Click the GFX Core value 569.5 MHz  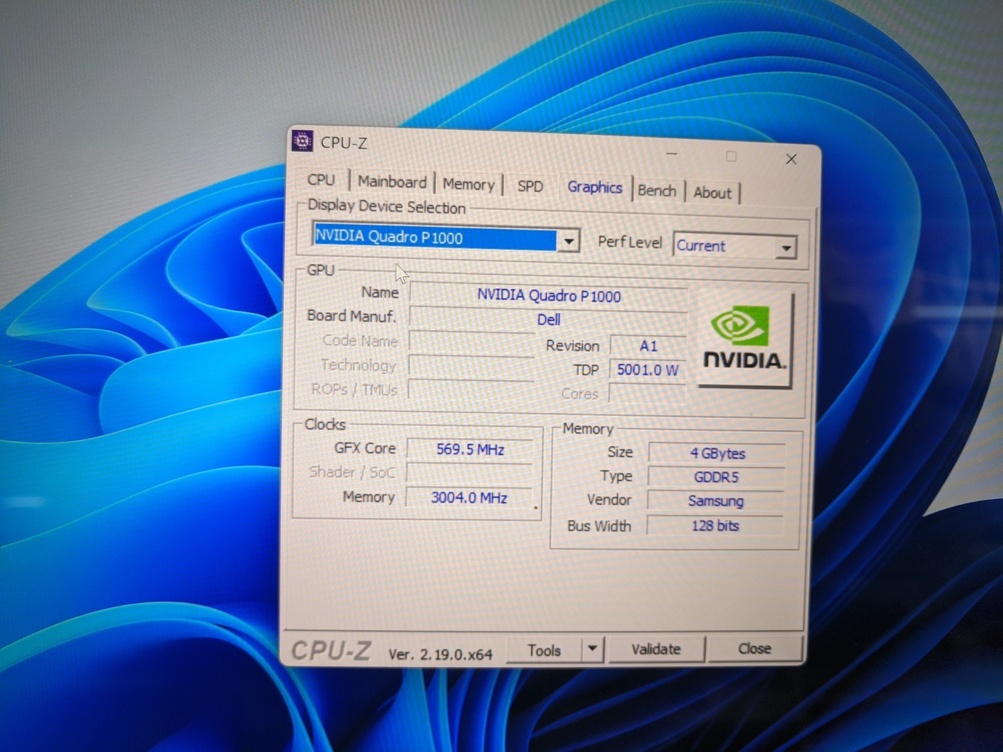click(x=470, y=449)
